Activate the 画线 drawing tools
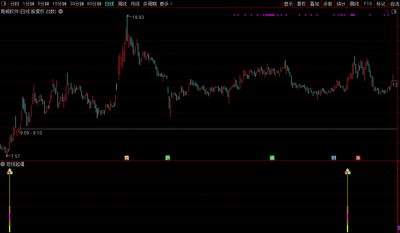Screen dimensions: 400x233 pyautogui.click(x=354, y=4)
